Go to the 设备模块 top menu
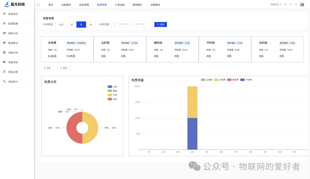 (x=66, y=5)
